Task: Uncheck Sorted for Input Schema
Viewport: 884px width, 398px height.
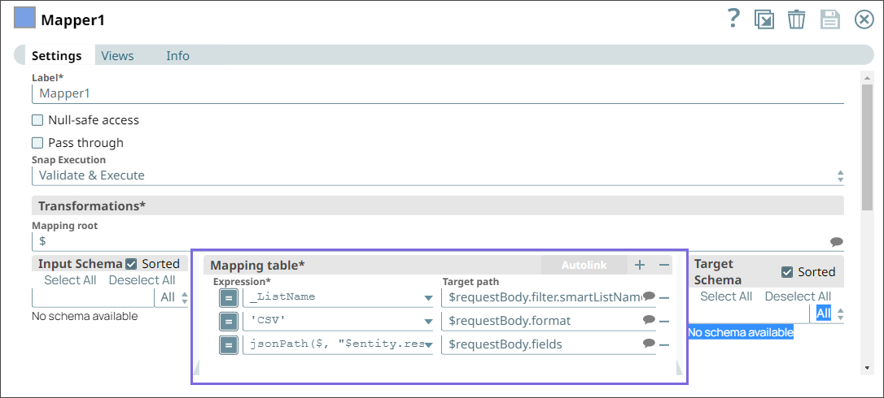Action: (x=131, y=263)
